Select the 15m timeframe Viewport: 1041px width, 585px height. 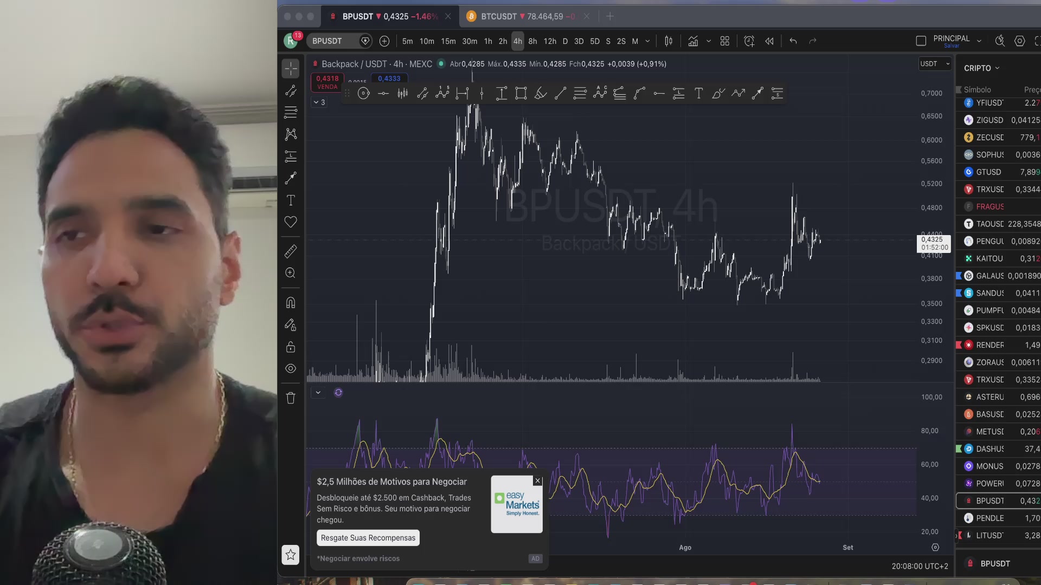click(448, 41)
